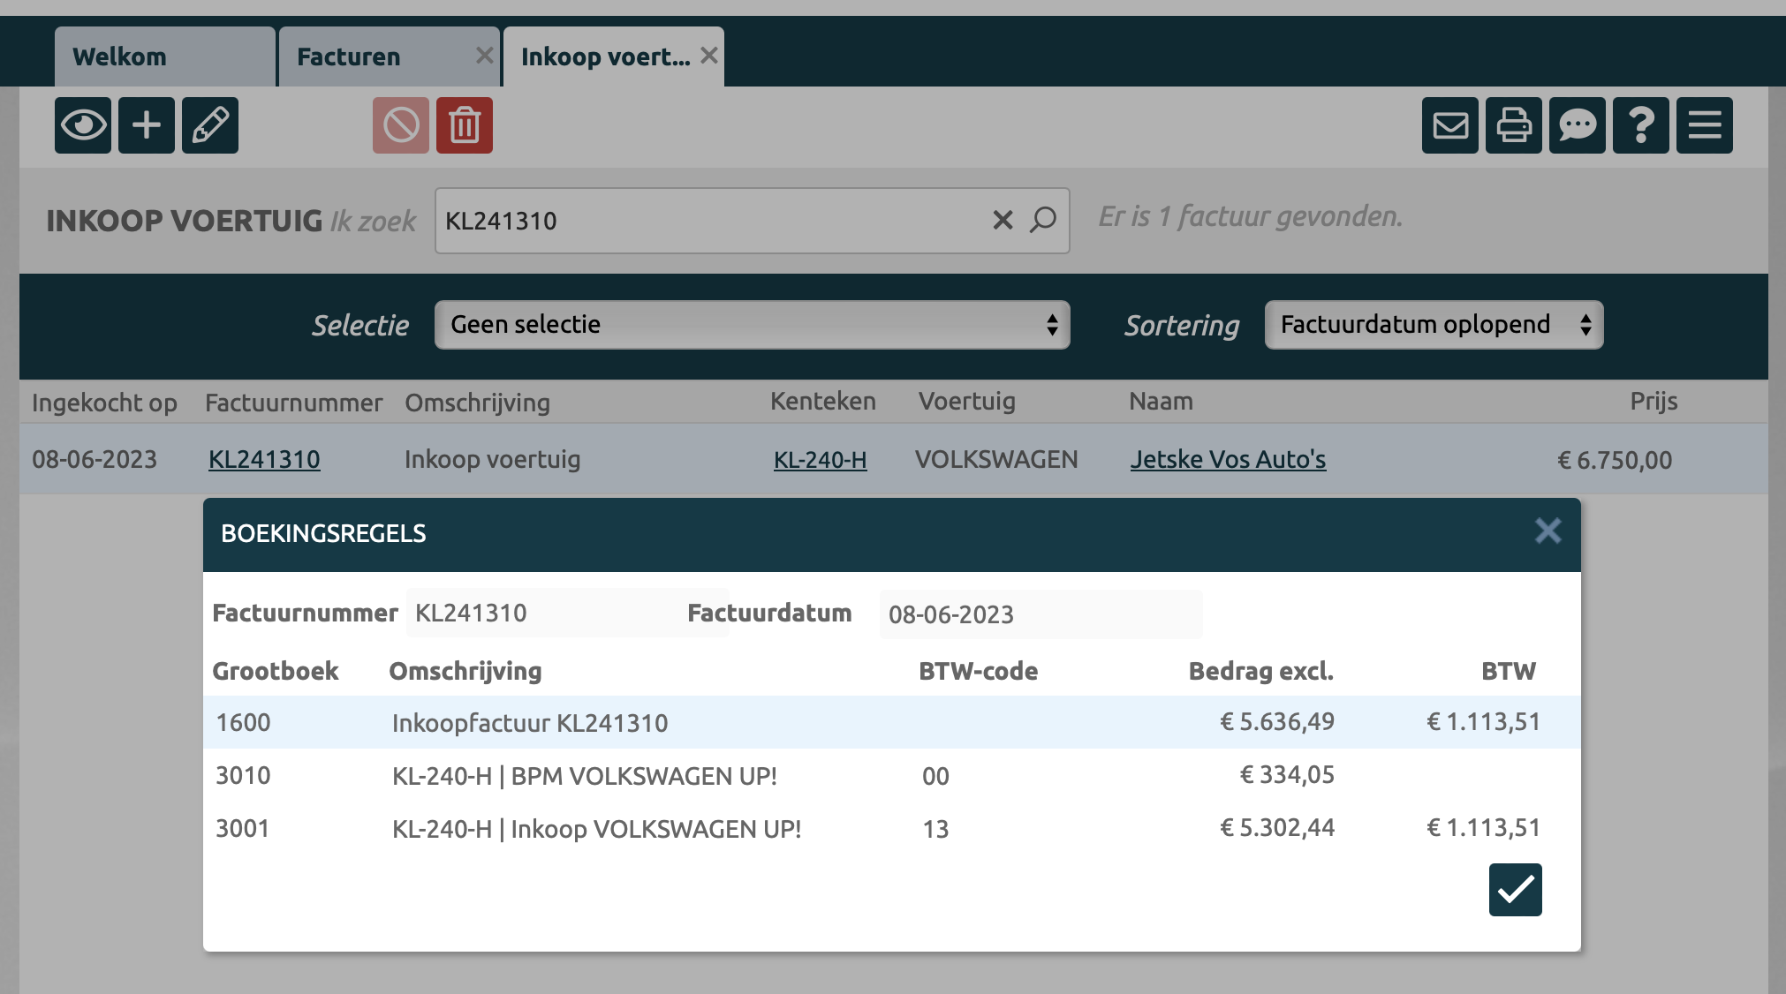The height and width of the screenshot is (994, 1786).
Task: Click the red trash delete icon
Action: coord(465,125)
